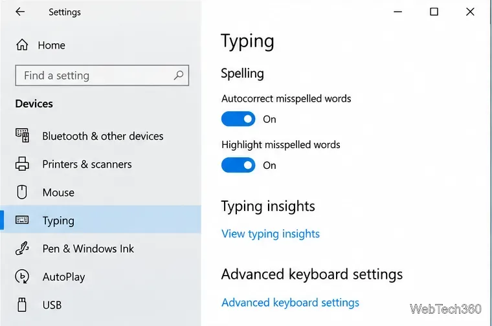Viewport: 492px width, 326px height.
Task: Click the Settings window title text
Action: 65,12
